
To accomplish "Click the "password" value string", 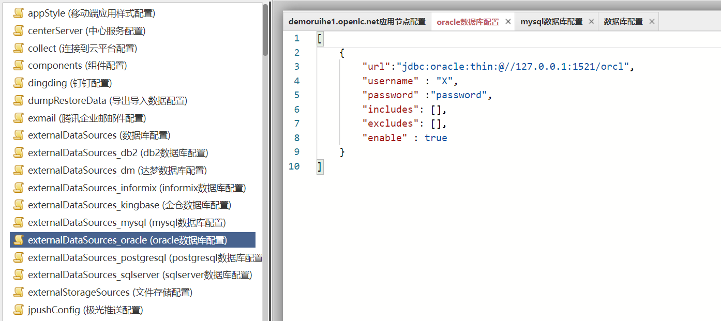I will pos(459,95).
